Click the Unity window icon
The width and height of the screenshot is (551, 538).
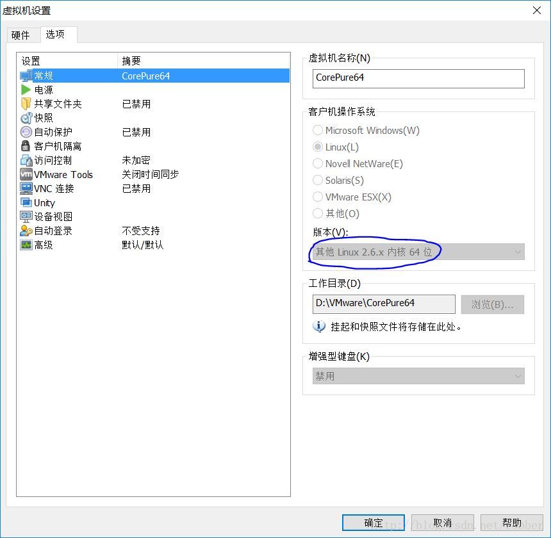pos(26,202)
